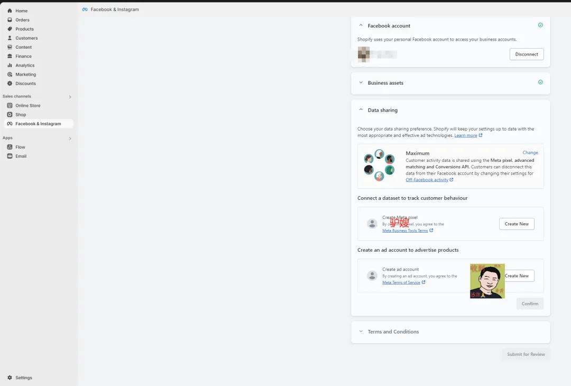Click Create New for ad account

[x=519, y=275]
